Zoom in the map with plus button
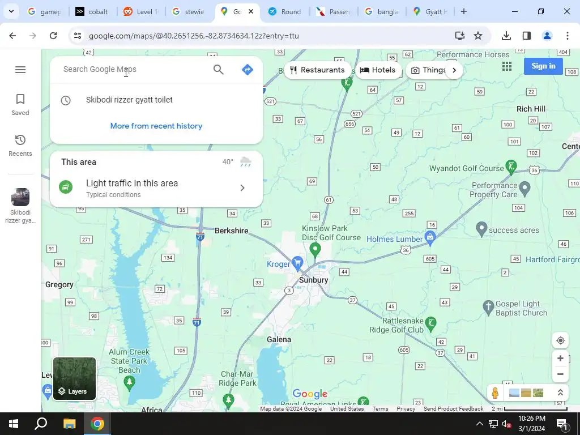580x435 pixels. click(x=560, y=358)
